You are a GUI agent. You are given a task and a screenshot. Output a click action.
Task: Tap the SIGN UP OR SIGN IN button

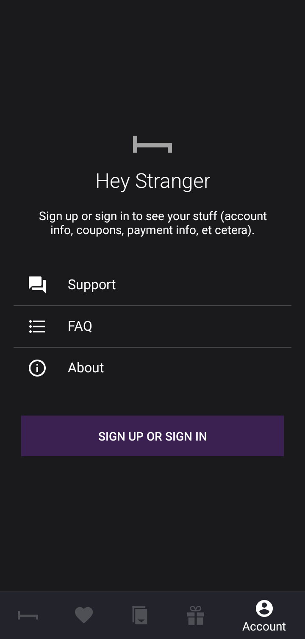click(152, 436)
